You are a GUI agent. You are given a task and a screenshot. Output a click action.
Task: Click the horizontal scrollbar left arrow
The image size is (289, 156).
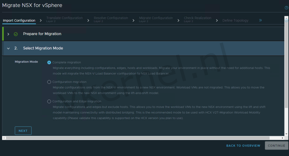click(4, 138)
